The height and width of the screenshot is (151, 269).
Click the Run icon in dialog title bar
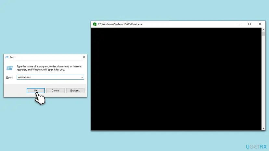[x=7, y=57]
